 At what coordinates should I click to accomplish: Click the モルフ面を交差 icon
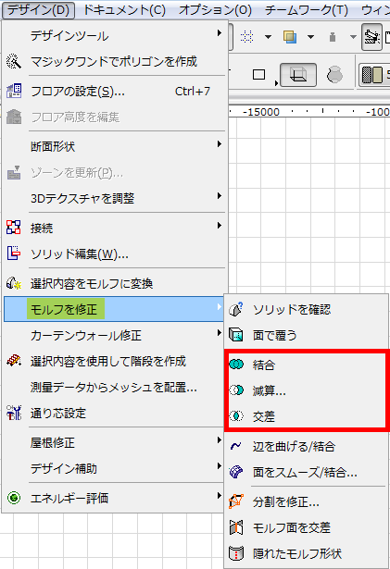coord(236,527)
